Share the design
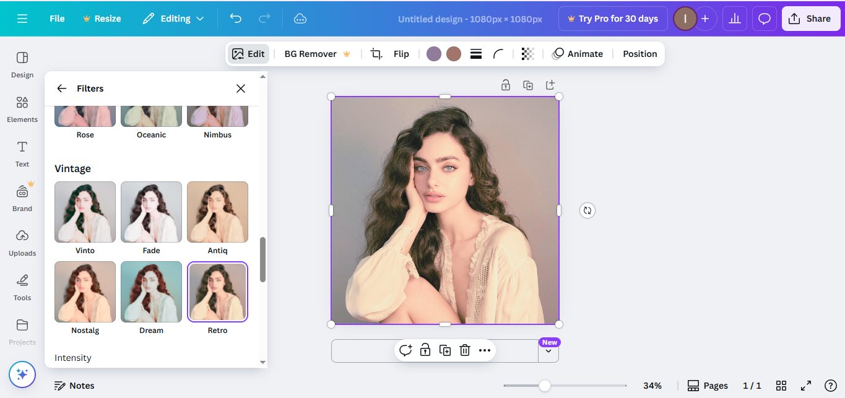Image resolution: width=845 pixels, height=398 pixels. coord(811,19)
